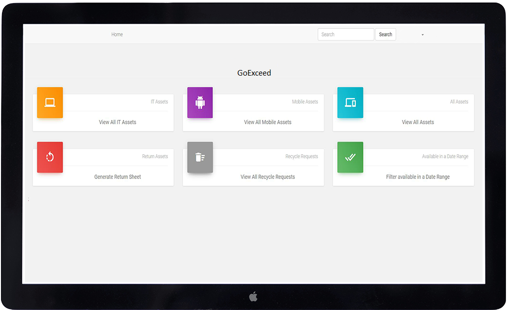This screenshot has height=310, width=507.
Task: Click the Search button
Action: [385, 35]
